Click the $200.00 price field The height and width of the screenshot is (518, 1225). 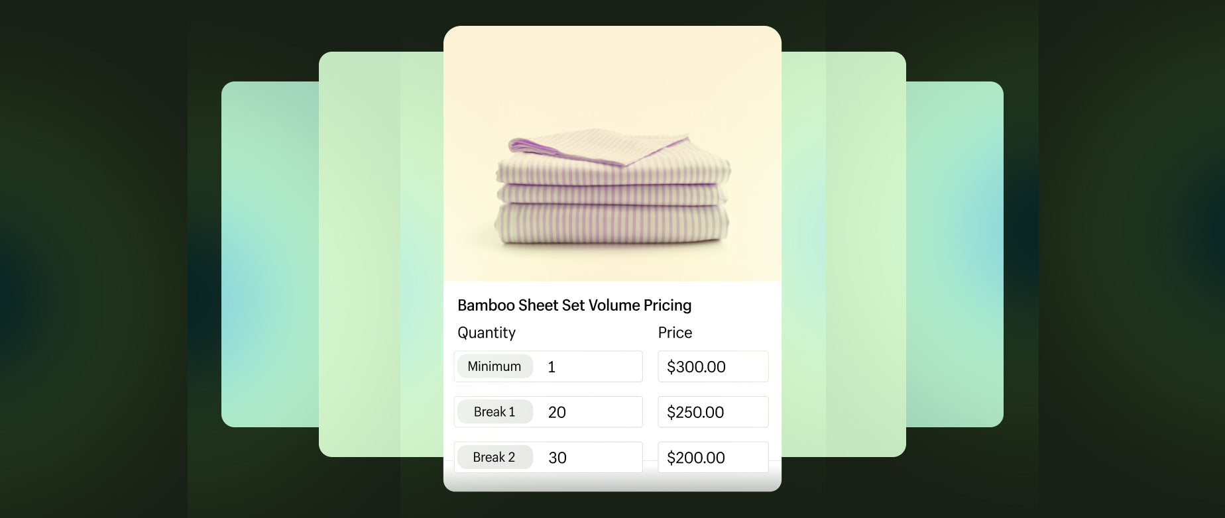click(713, 457)
